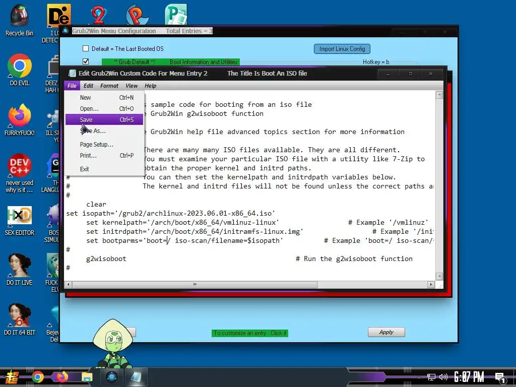
Task: Choose Print... from the File menu
Action: point(104,155)
